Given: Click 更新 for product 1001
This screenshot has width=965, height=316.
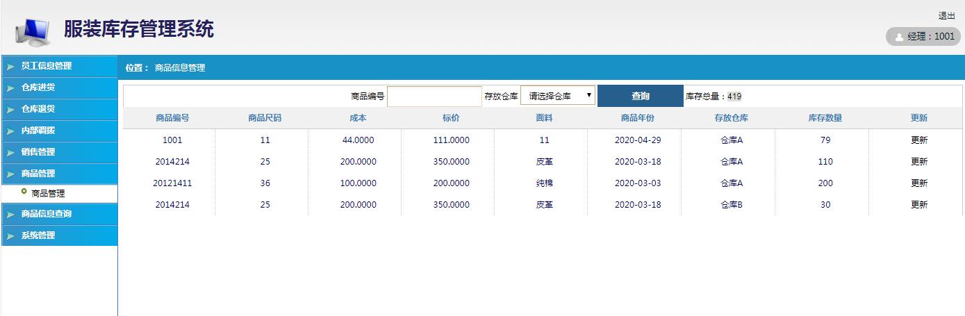Looking at the screenshot, I should click(919, 140).
